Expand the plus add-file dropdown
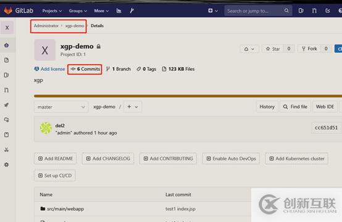 click(x=133, y=107)
